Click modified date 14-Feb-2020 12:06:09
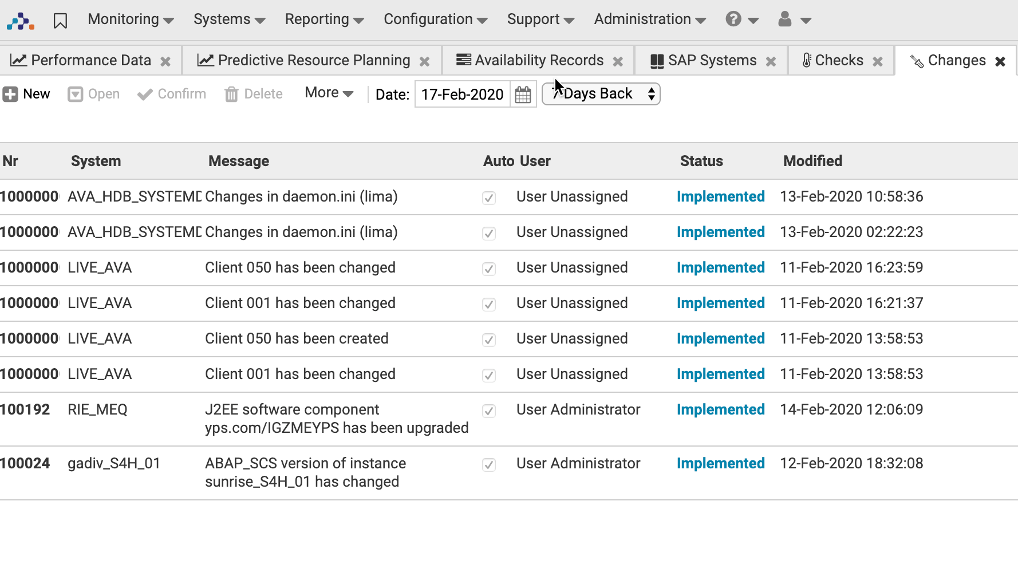 pos(851,409)
